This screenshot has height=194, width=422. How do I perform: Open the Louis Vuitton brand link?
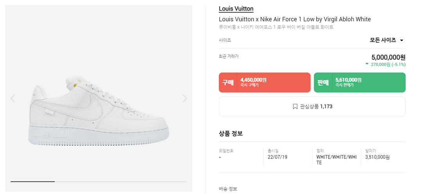pos(236,9)
